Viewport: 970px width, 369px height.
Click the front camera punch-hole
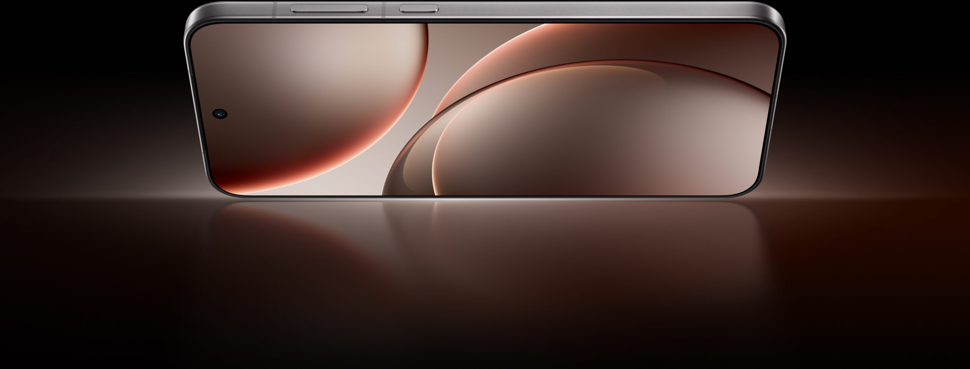click(220, 113)
